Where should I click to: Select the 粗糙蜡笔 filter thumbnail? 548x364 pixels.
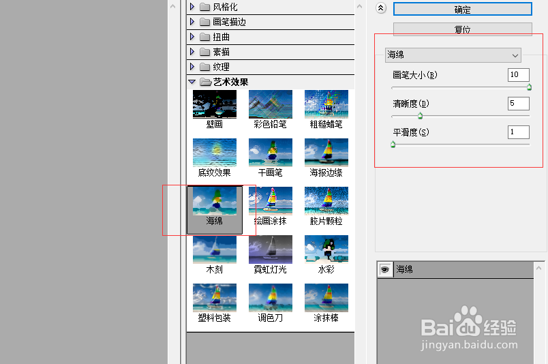[x=326, y=104]
